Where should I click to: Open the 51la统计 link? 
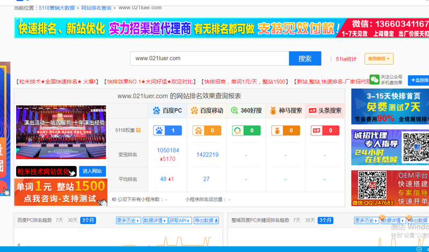[x=346, y=59]
